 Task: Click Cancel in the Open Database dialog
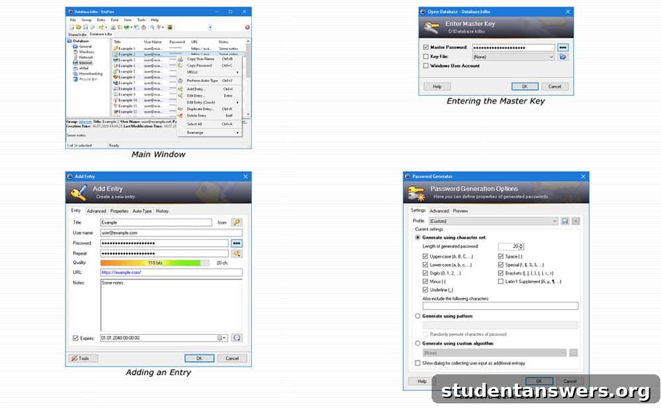coord(555,86)
